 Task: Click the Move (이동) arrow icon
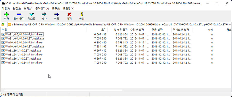pyautogui.click(x=57, y=14)
